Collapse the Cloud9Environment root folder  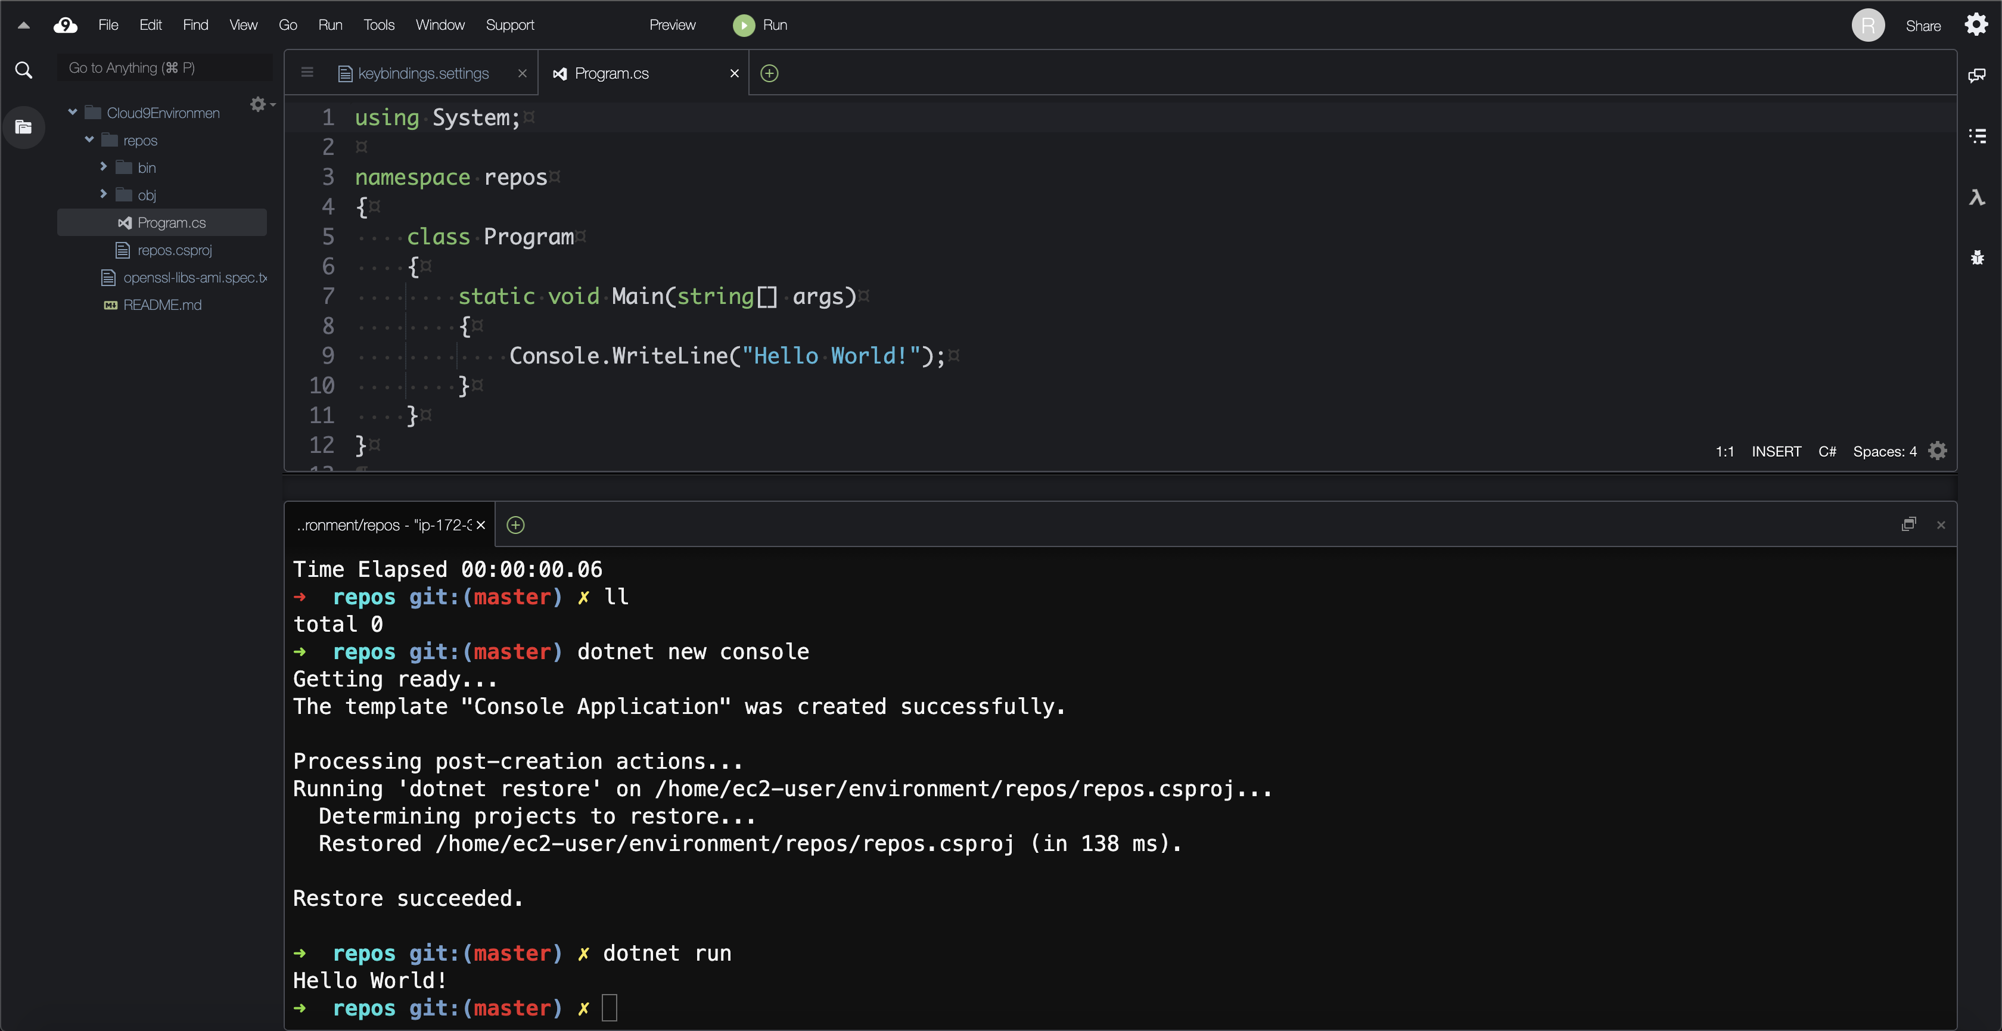72,113
